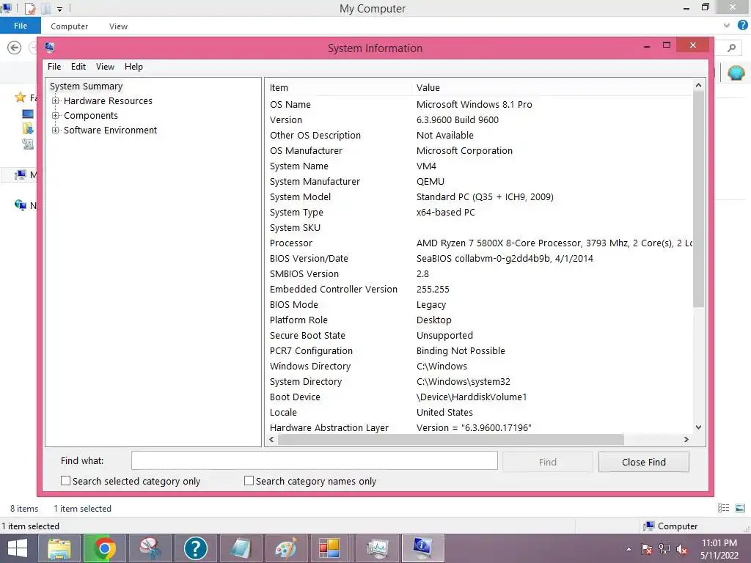Image resolution: width=751 pixels, height=563 pixels.
Task: Open the My Computer window Help icon
Action: pyautogui.click(x=743, y=26)
